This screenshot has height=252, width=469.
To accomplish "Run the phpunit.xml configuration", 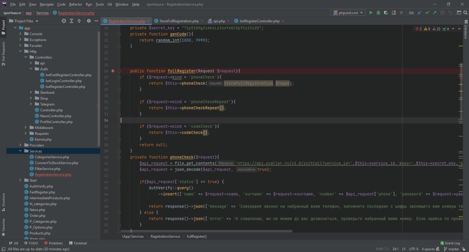I will pyautogui.click(x=371, y=13).
